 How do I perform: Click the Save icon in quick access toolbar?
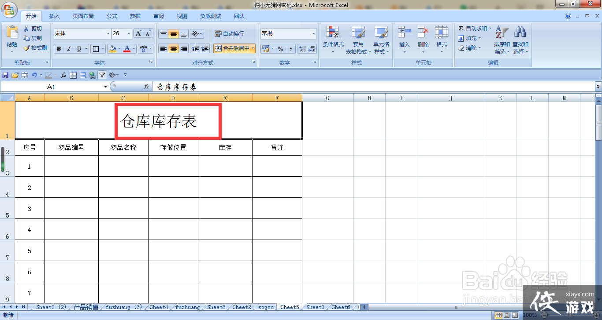click(x=5, y=75)
